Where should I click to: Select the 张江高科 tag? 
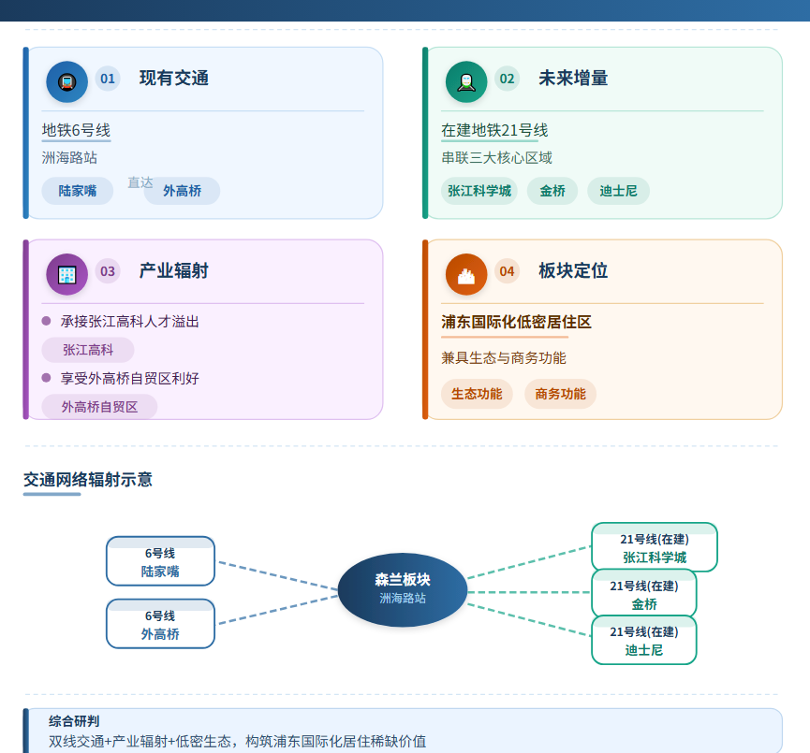click(x=88, y=350)
